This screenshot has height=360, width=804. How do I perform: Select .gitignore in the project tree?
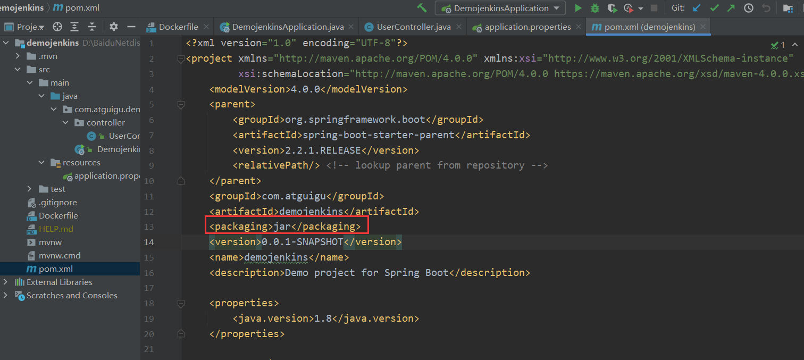pyautogui.click(x=52, y=203)
